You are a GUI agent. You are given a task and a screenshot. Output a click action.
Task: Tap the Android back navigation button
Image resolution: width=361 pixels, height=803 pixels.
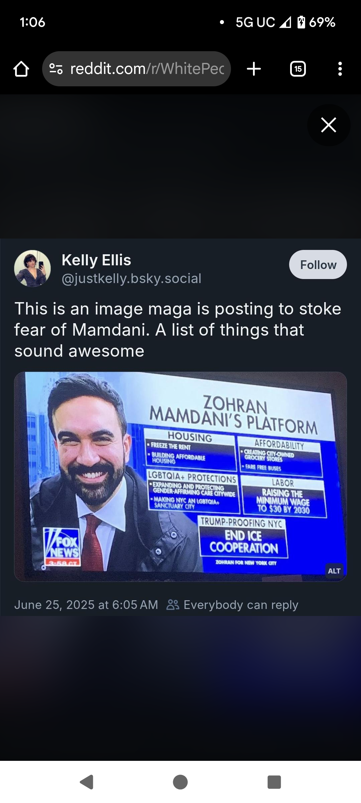pos(87,782)
